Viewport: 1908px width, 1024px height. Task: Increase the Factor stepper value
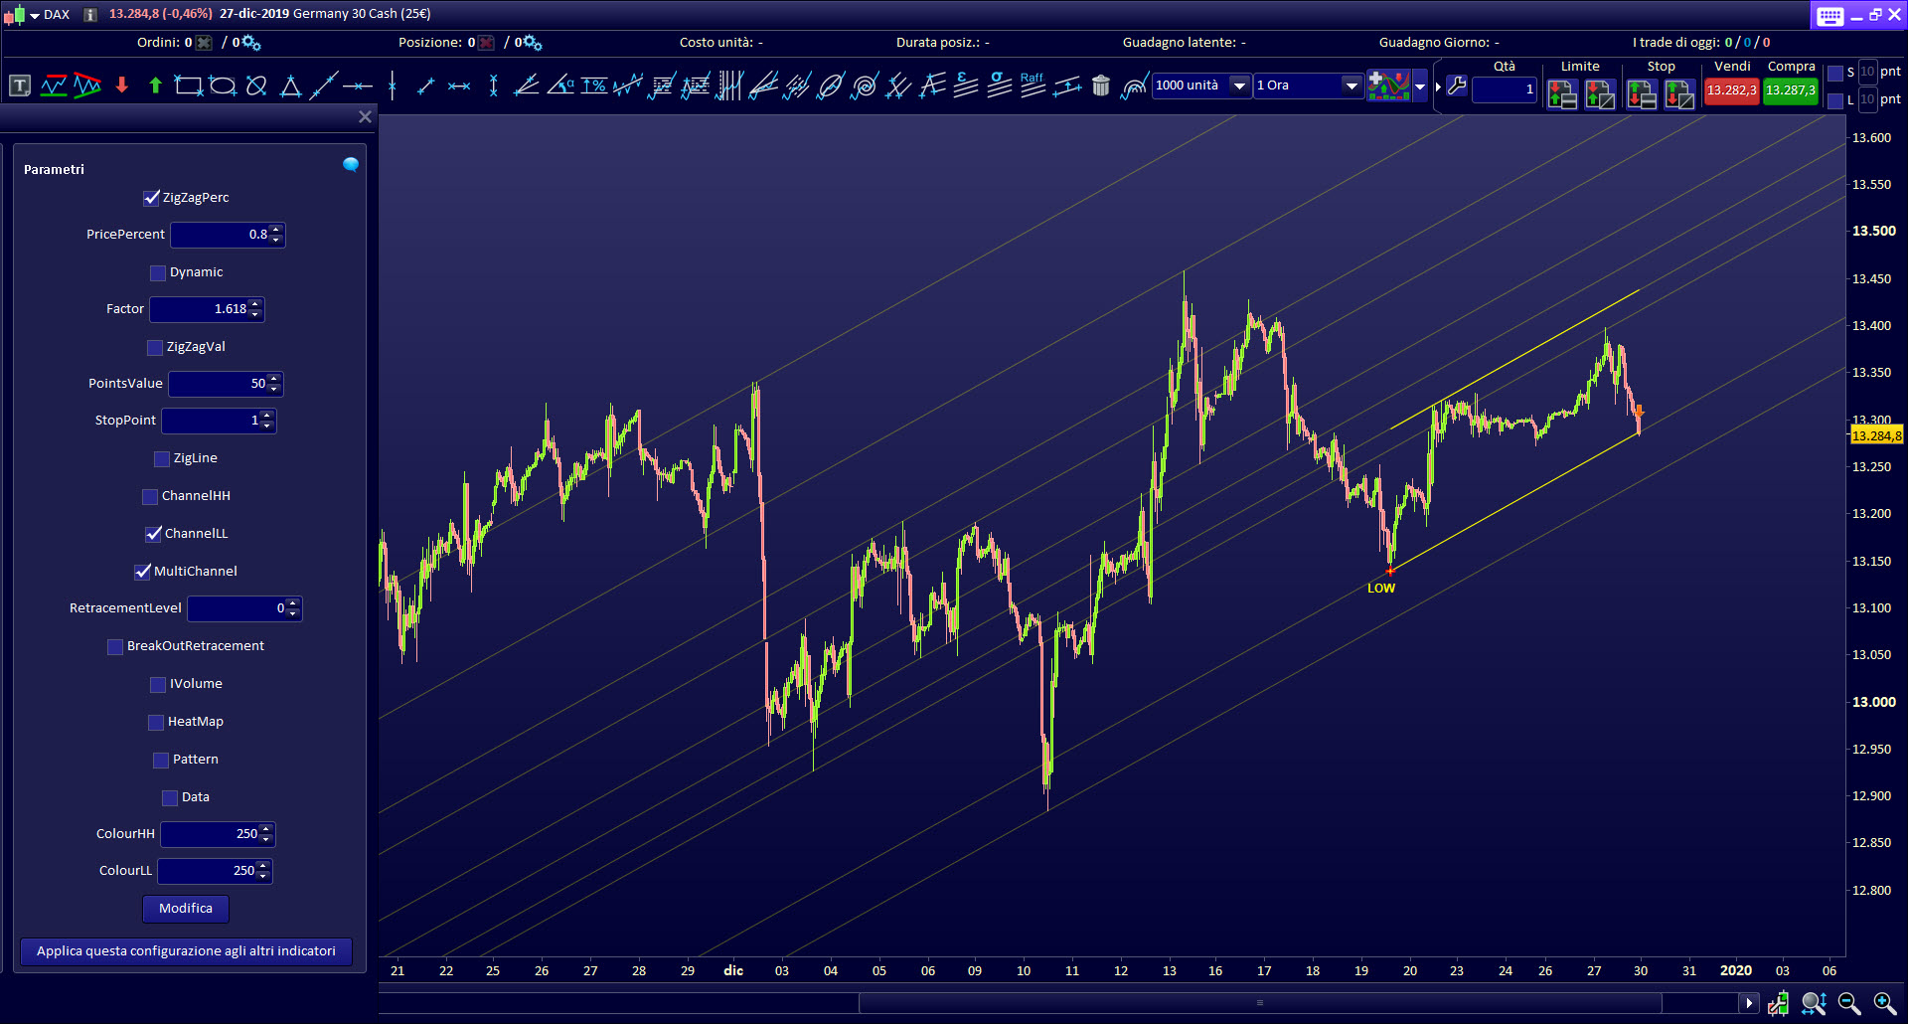tap(255, 304)
